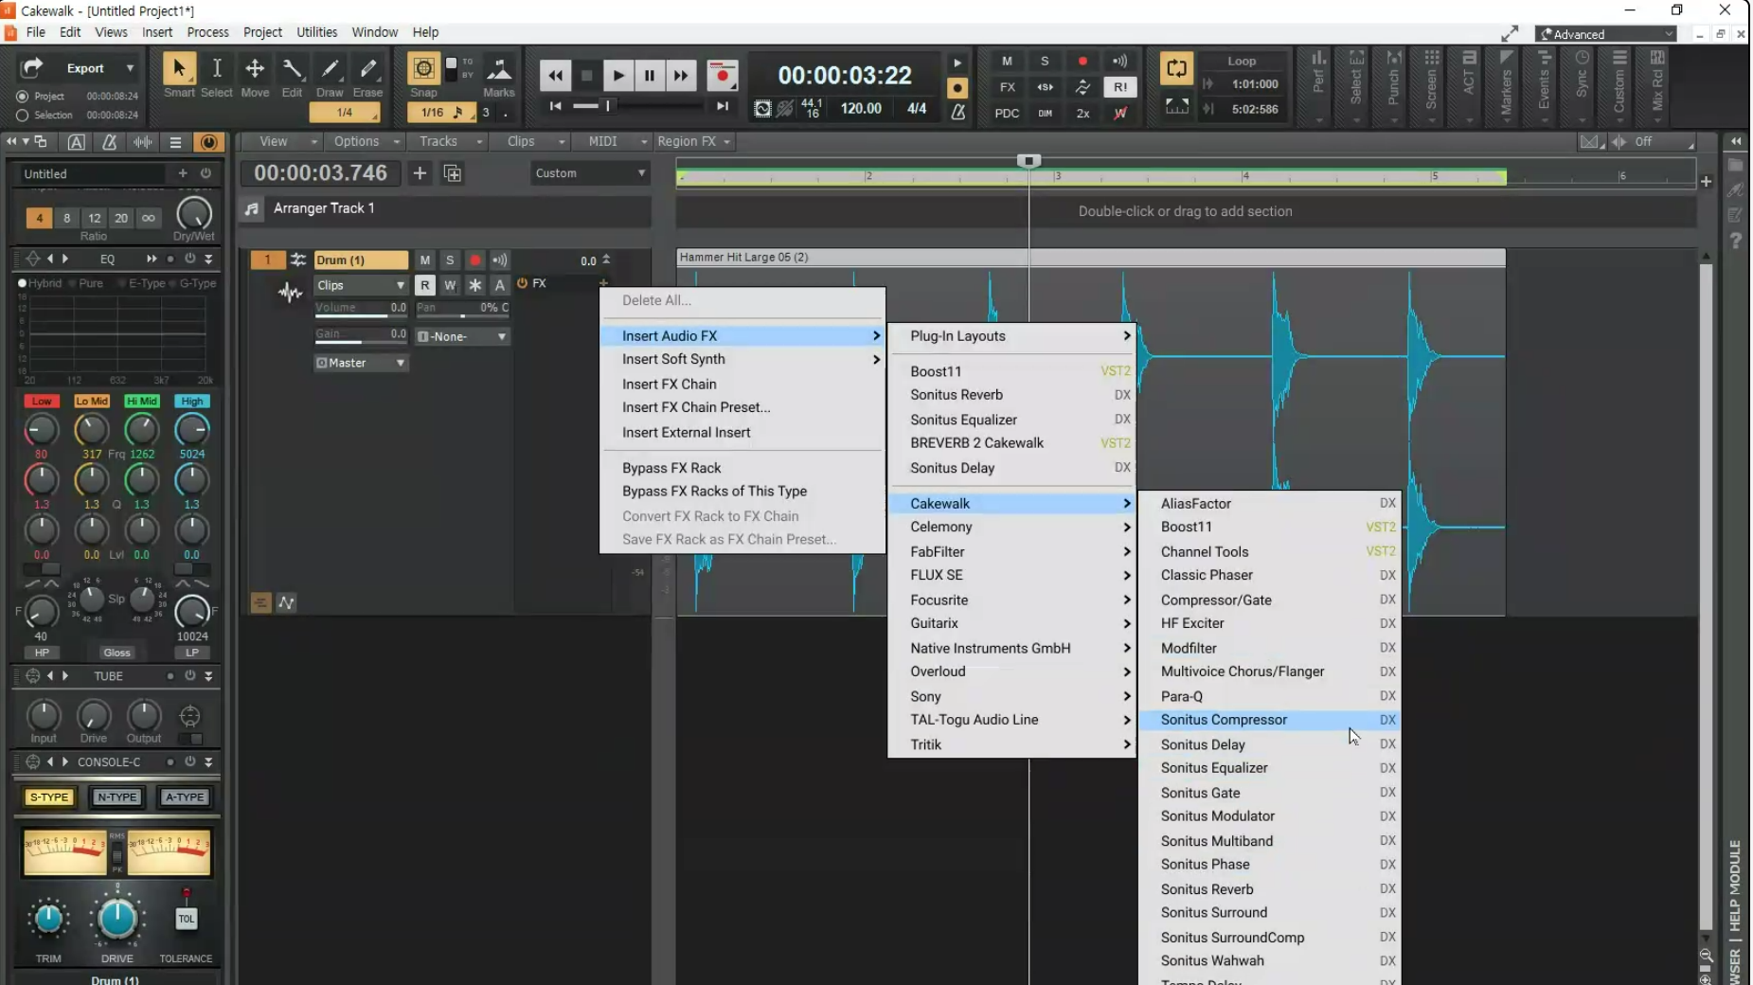The width and height of the screenshot is (1753, 985).
Task: Start playback with the Play button
Action: 617,76
